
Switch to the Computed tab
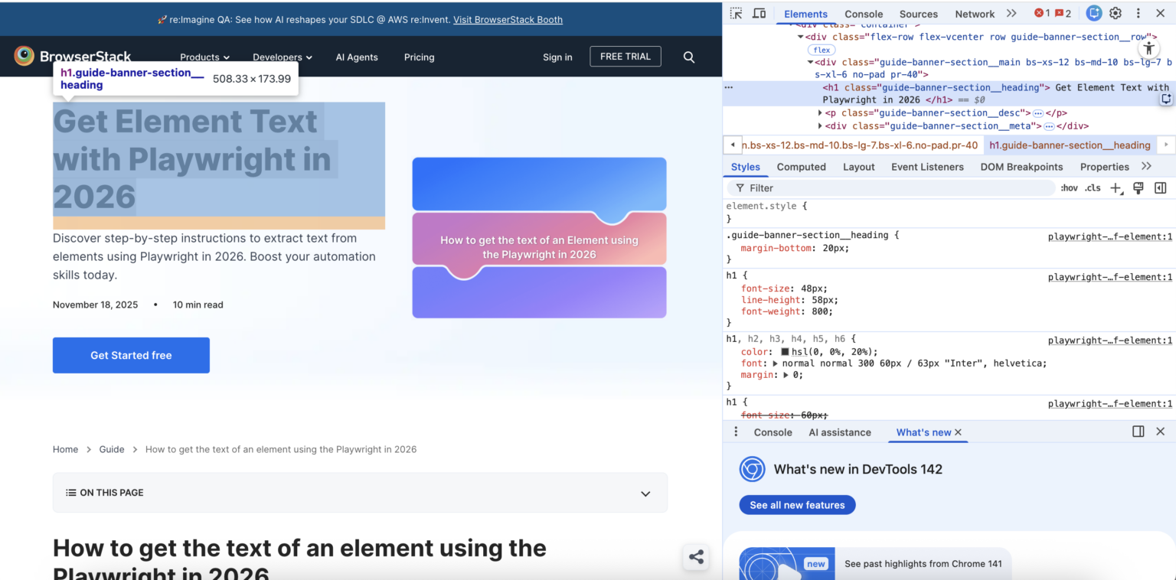pyautogui.click(x=801, y=166)
